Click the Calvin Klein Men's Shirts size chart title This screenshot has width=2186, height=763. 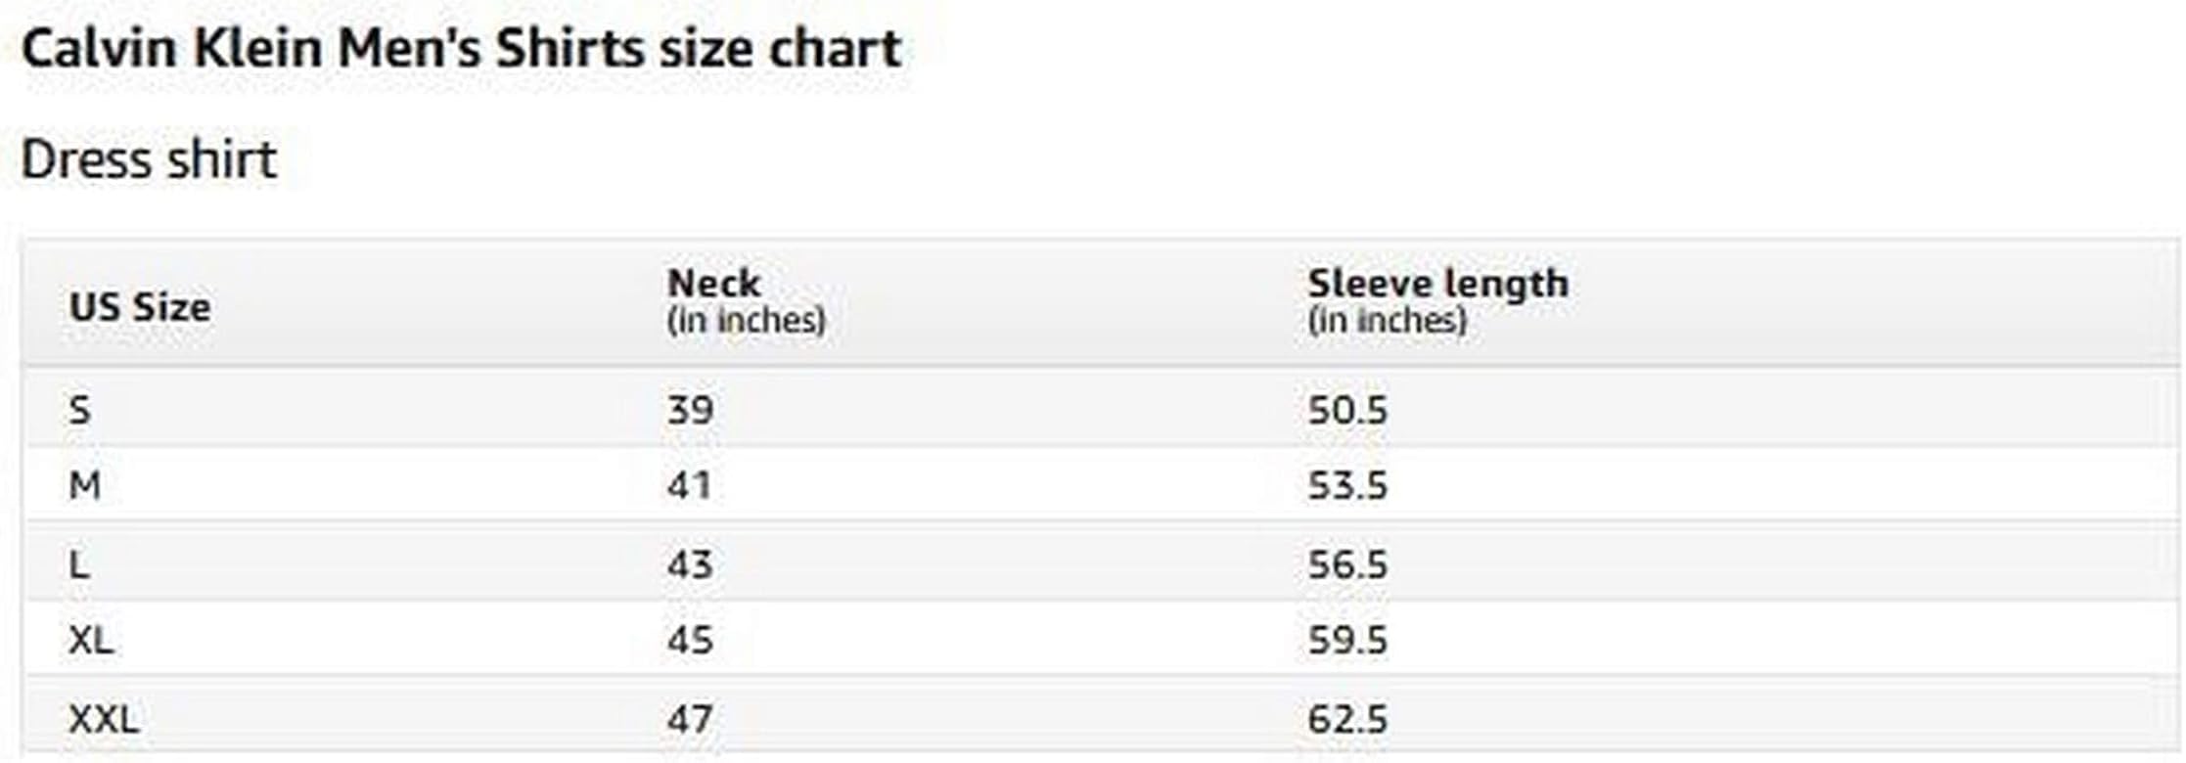461,49
